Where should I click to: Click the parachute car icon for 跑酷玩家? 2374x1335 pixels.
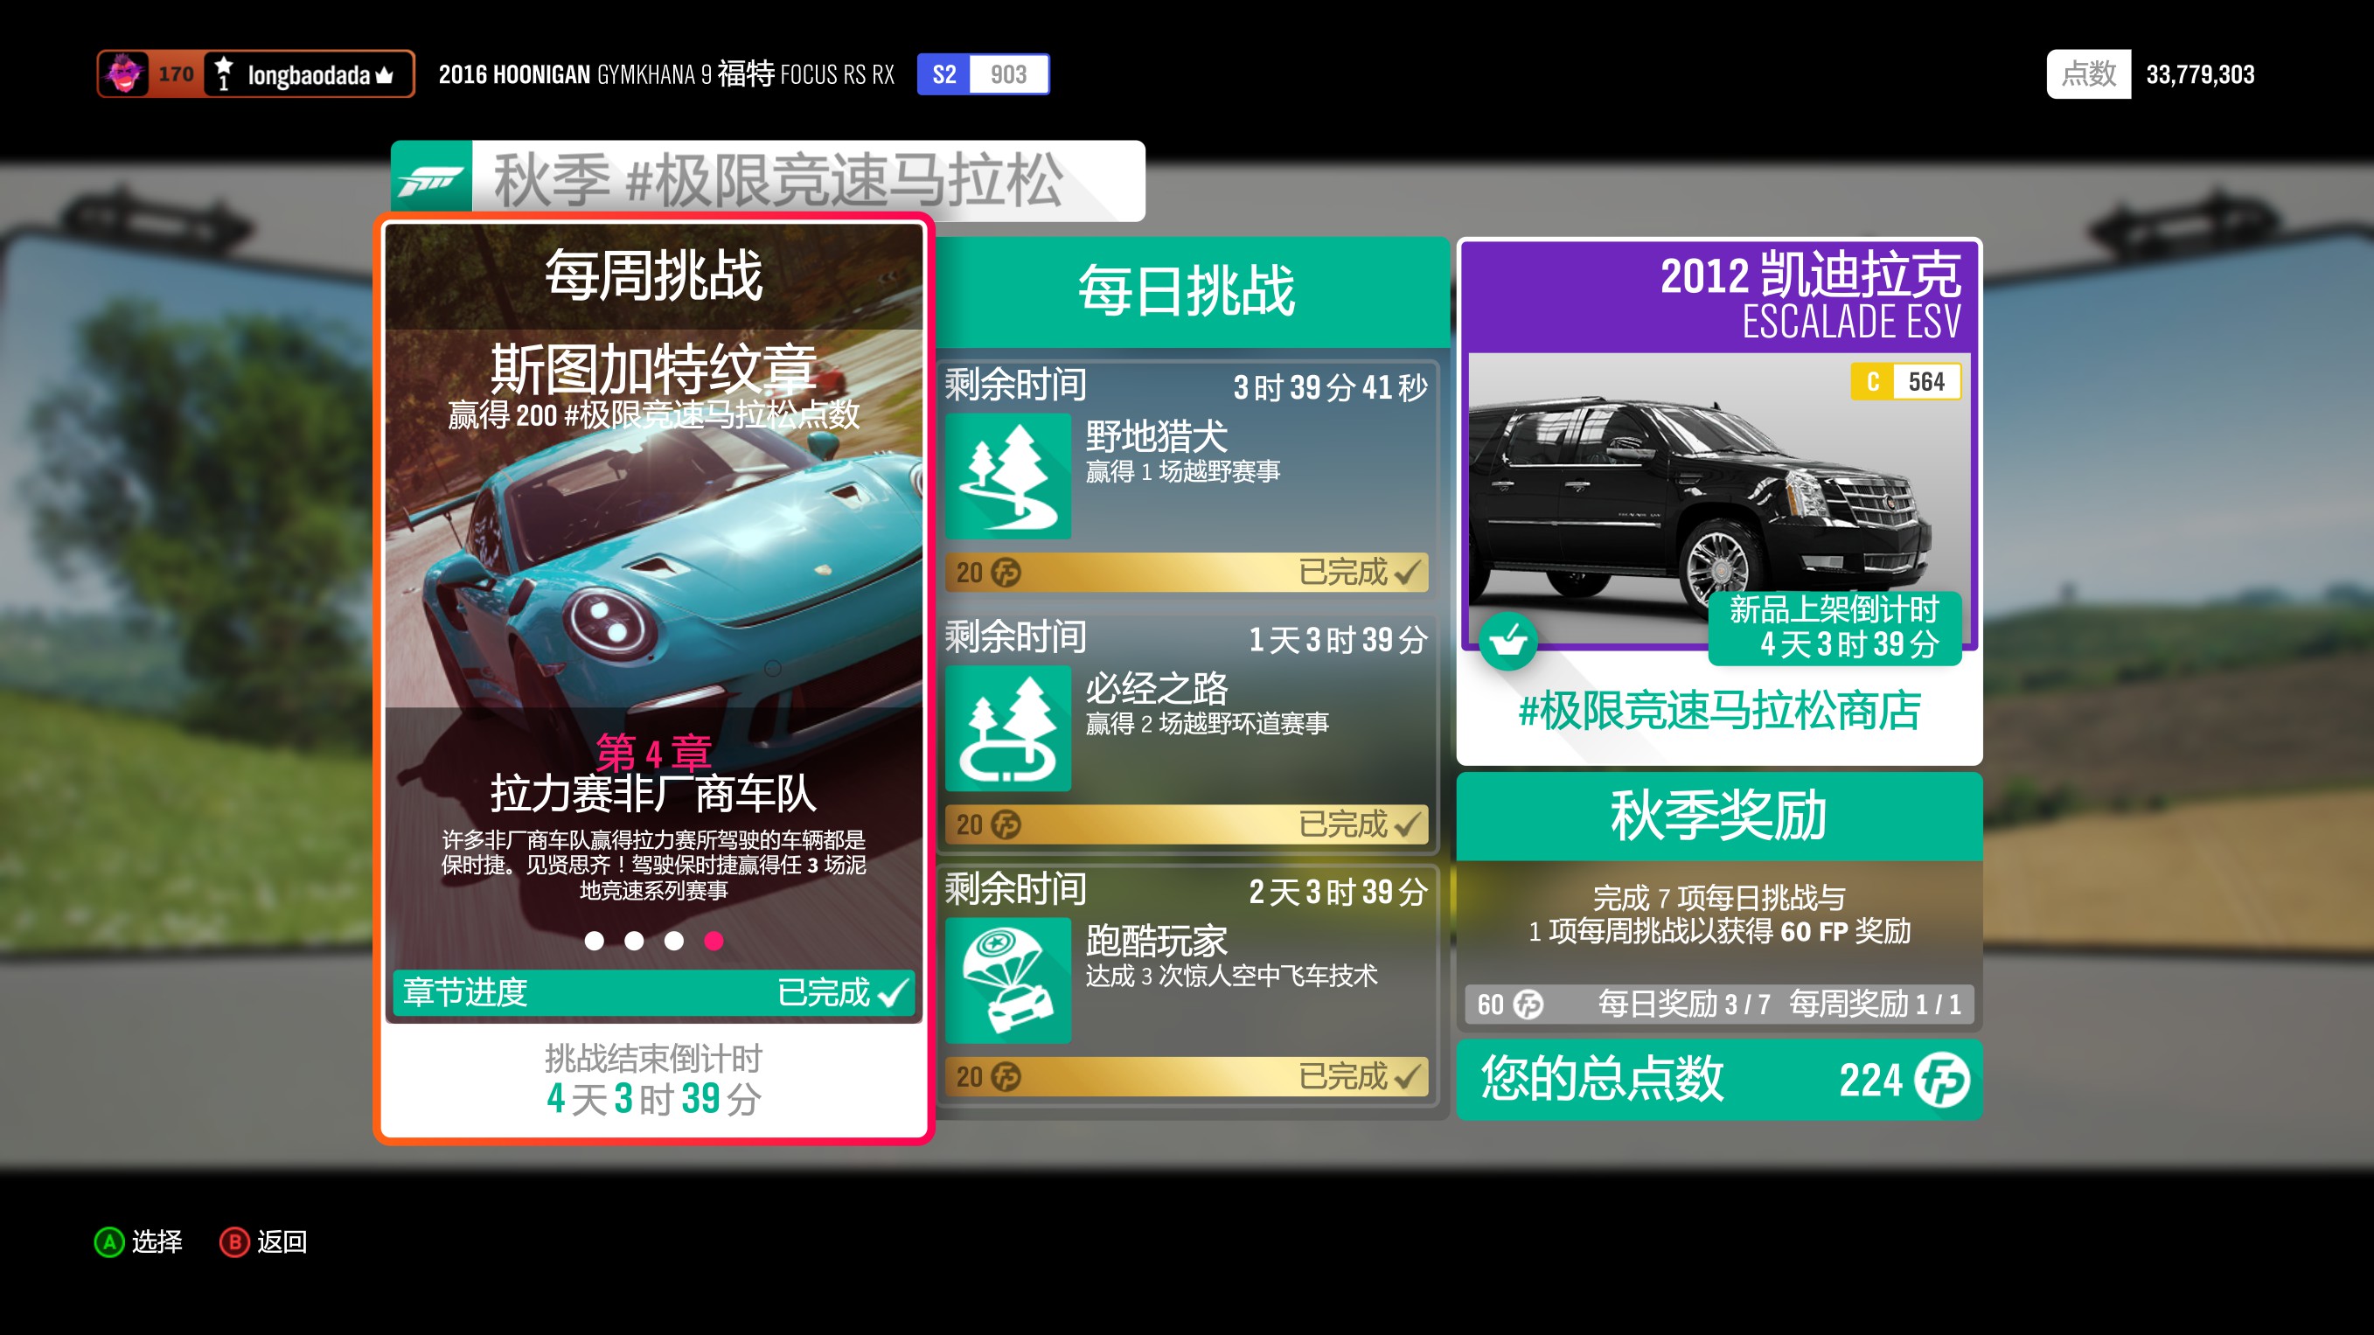(x=1008, y=980)
